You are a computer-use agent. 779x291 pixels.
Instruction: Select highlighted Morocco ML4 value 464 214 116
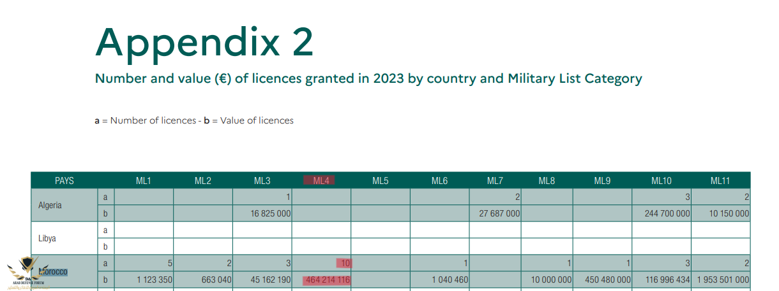pos(328,280)
